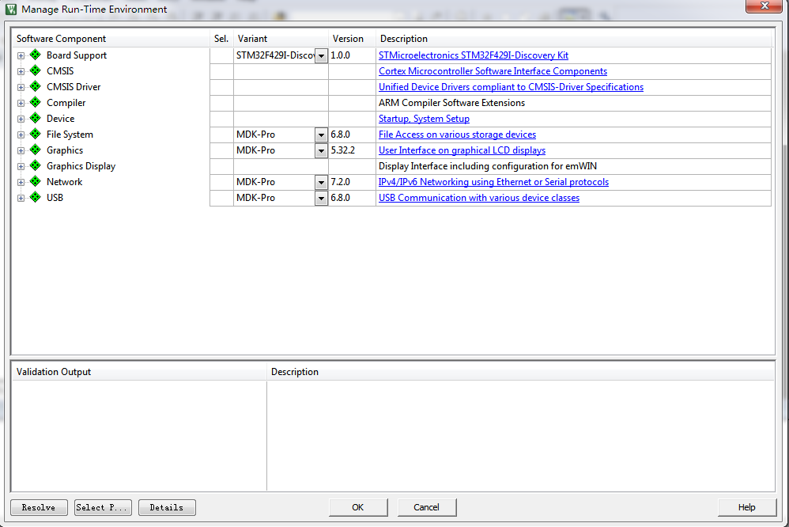Image resolution: width=789 pixels, height=527 pixels.
Task: Expand the CMSIS tree node
Action: (x=21, y=71)
